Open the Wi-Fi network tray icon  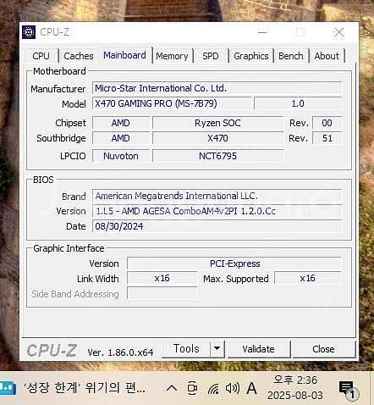coord(213,389)
